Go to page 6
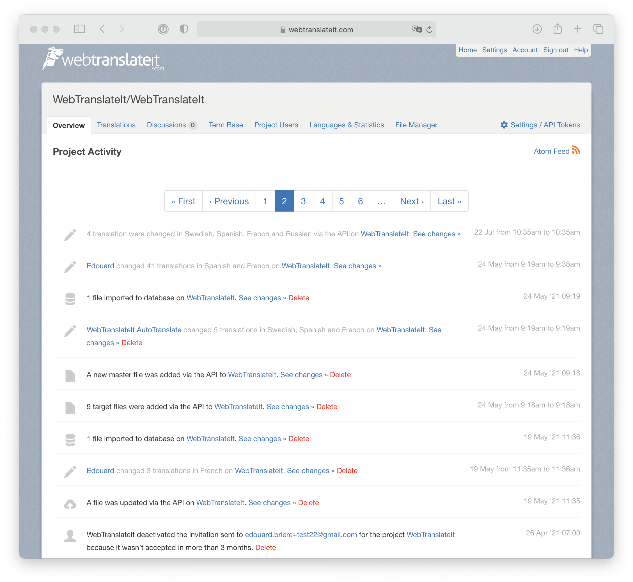 360,201
